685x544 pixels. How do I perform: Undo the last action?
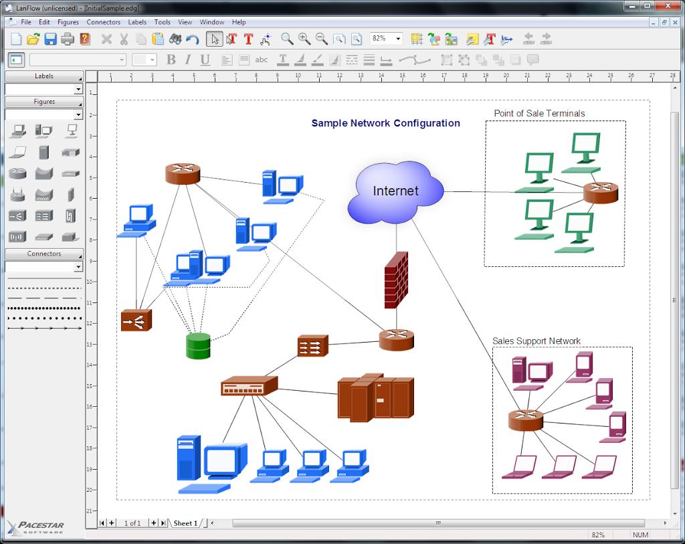point(192,39)
